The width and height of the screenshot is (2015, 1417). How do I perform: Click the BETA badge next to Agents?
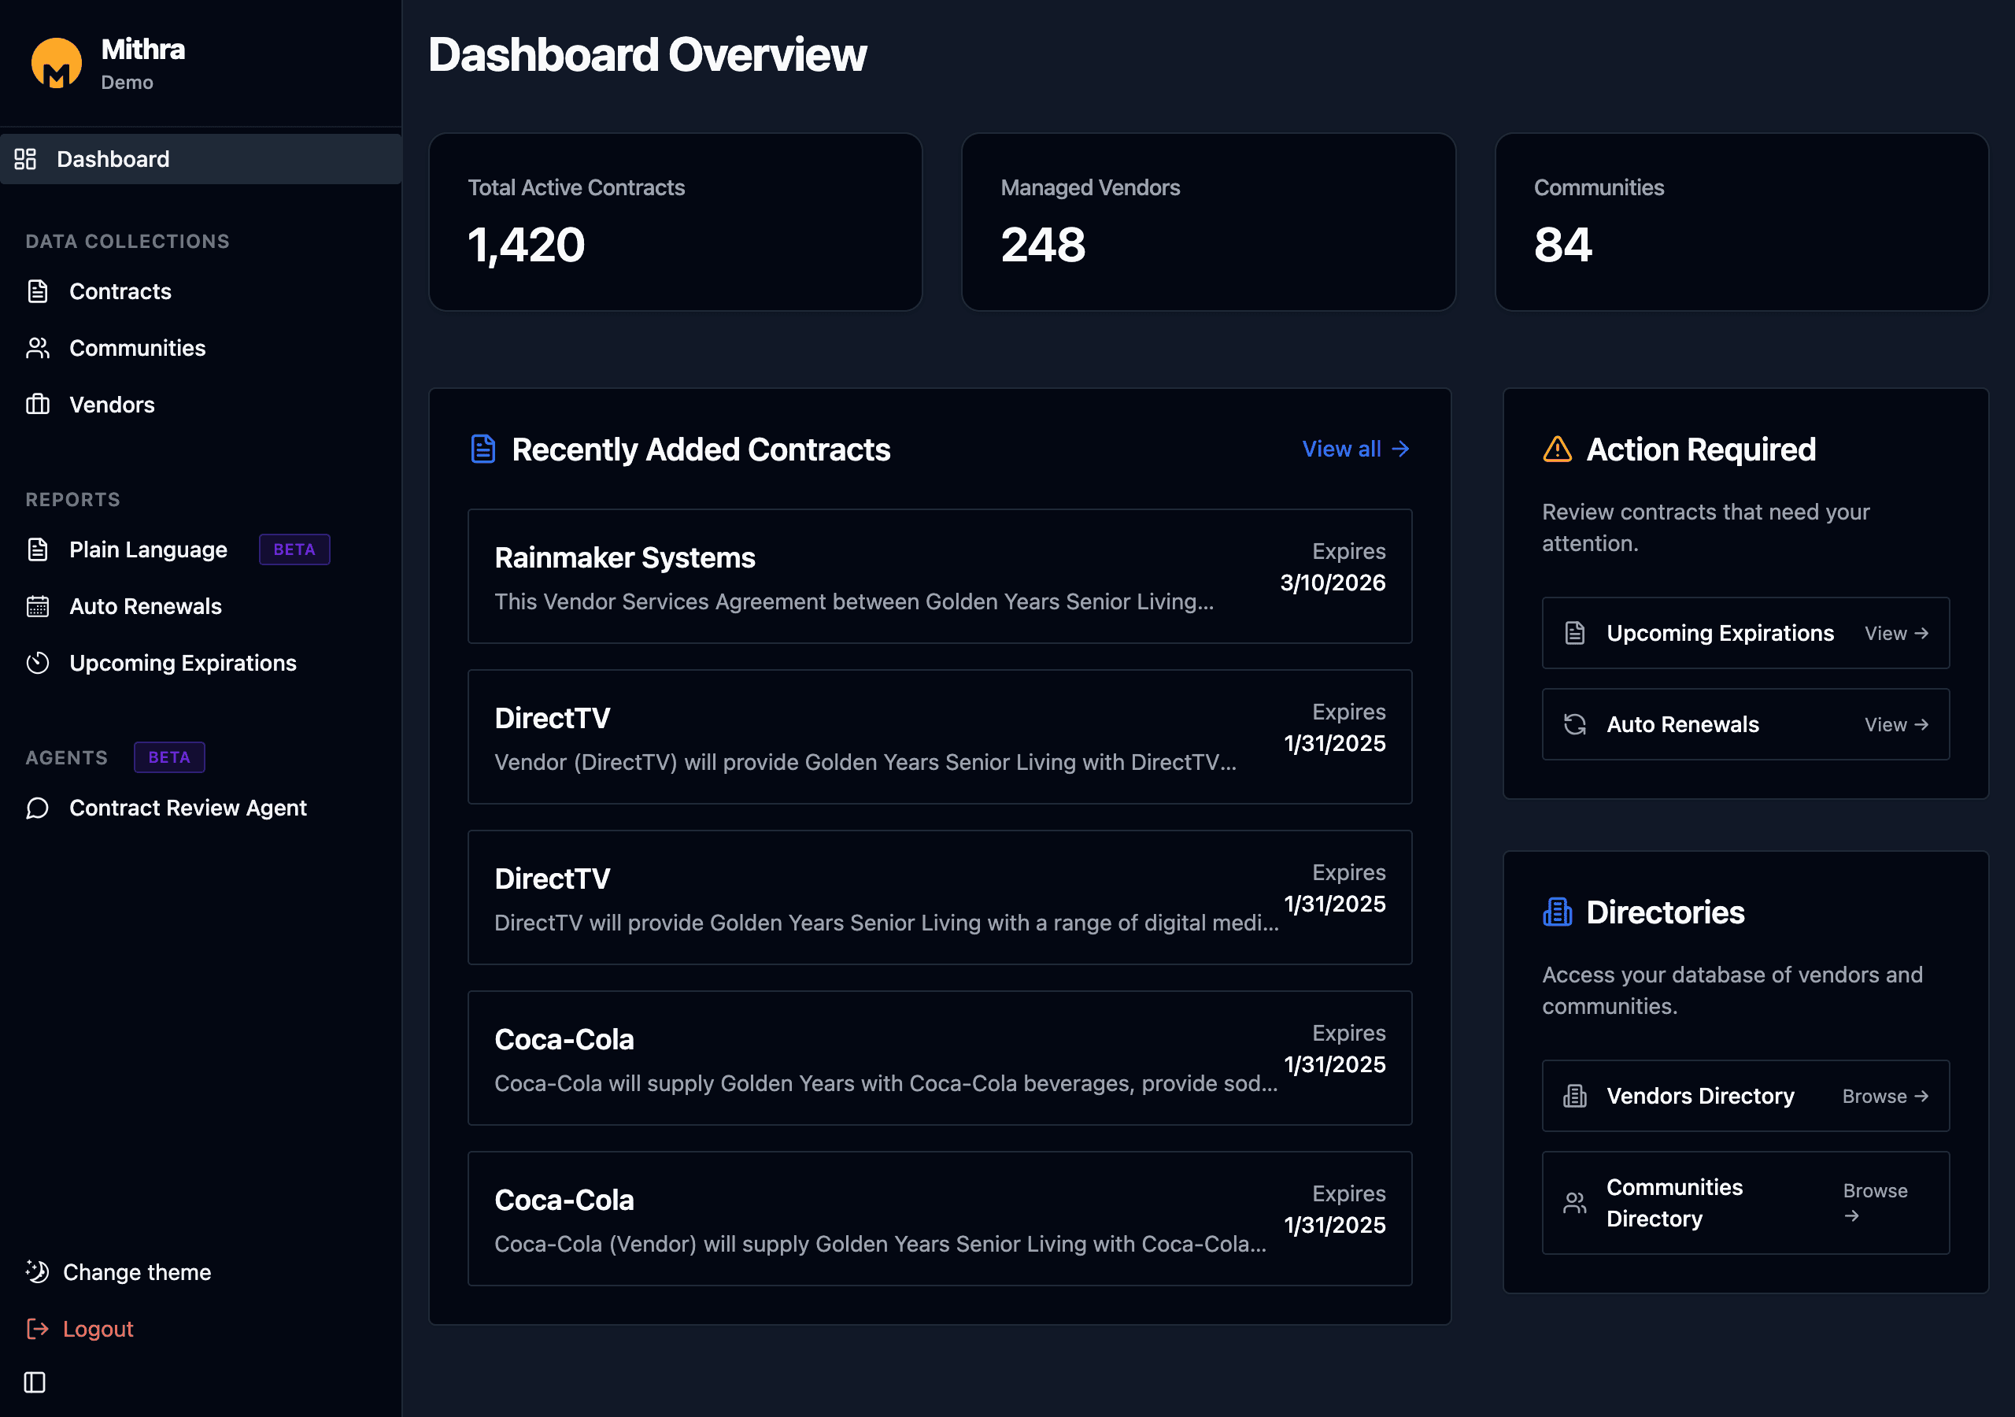[x=169, y=757]
